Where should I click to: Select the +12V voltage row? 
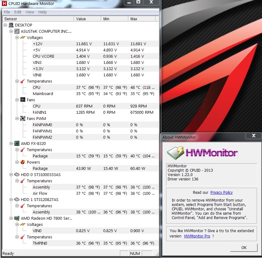click(95, 44)
